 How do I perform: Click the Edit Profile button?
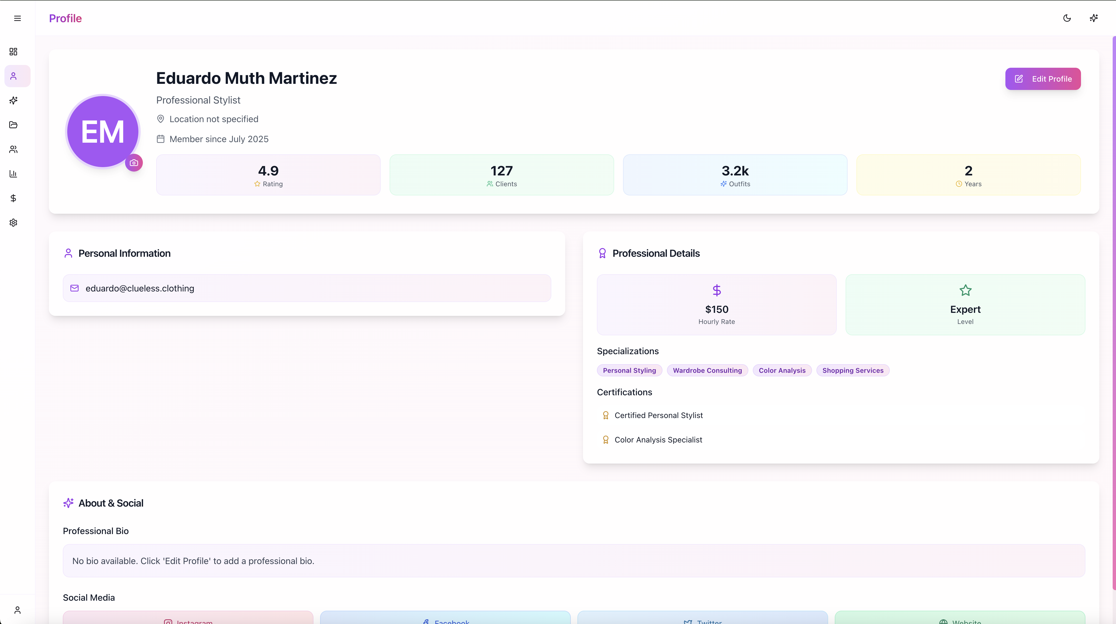pyautogui.click(x=1043, y=79)
